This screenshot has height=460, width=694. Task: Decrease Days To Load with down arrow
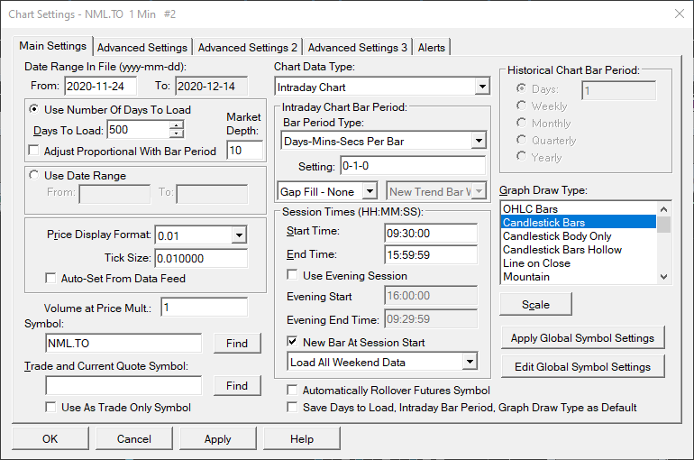pyautogui.click(x=177, y=133)
